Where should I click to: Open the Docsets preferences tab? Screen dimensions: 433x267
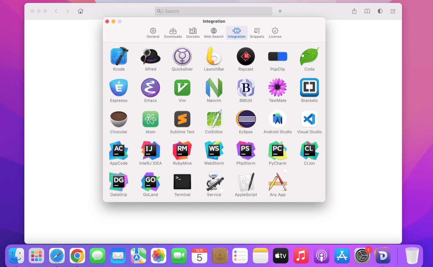tap(193, 33)
